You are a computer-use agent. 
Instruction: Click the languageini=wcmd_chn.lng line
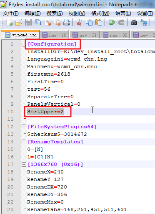(67, 59)
